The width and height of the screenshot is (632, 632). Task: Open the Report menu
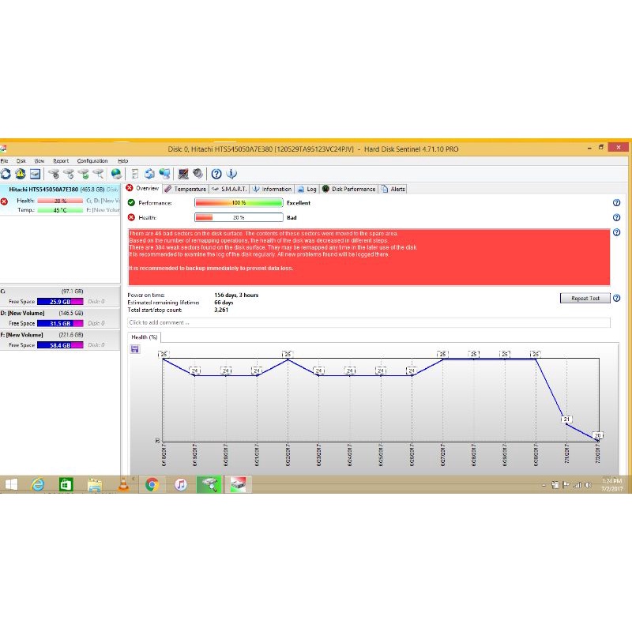(x=61, y=160)
